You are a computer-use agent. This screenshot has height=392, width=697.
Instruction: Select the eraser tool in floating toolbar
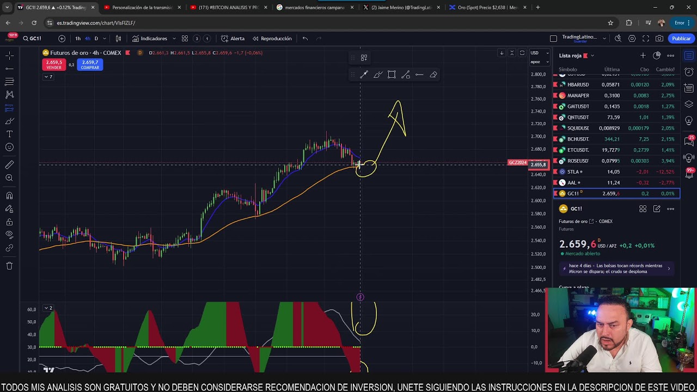click(x=433, y=75)
